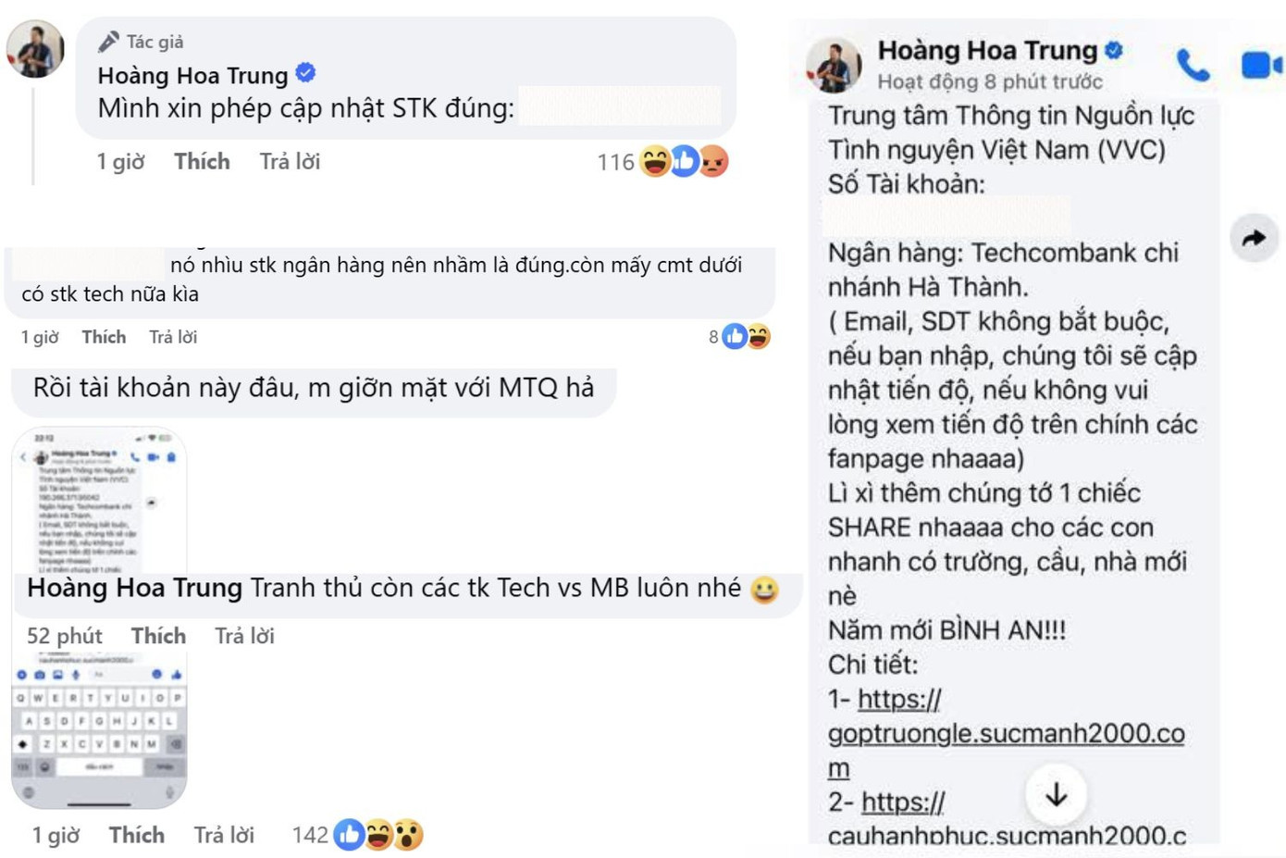Click the Hoàng Hoa Trung author name in comment

click(x=192, y=75)
